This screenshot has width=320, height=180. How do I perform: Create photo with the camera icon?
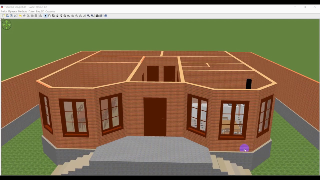(97, 16)
